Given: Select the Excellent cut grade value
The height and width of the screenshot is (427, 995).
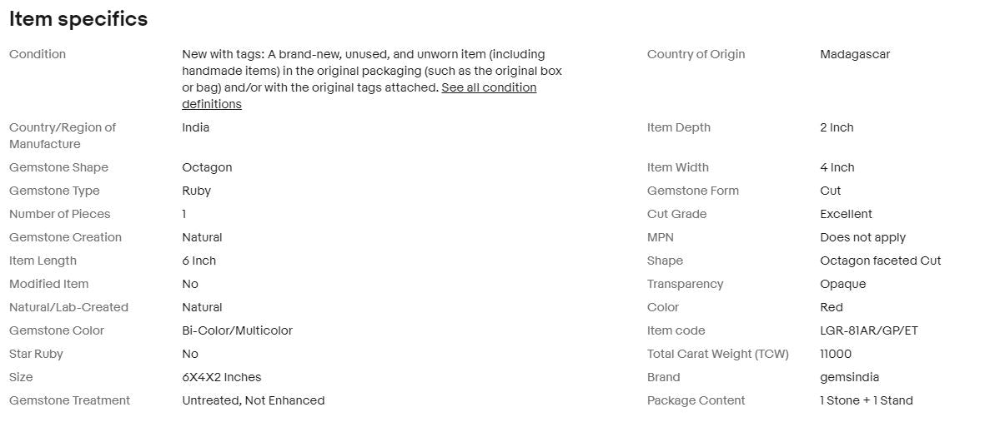Looking at the screenshot, I should (846, 214).
